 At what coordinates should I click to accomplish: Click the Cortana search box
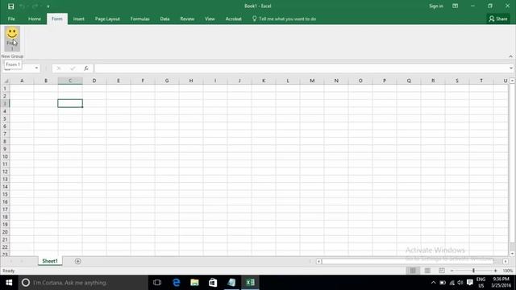pyautogui.click(x=83, y=283)
